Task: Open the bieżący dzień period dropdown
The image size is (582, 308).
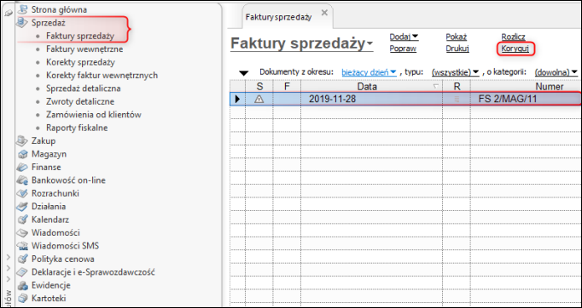Action: tap(369, 71)
